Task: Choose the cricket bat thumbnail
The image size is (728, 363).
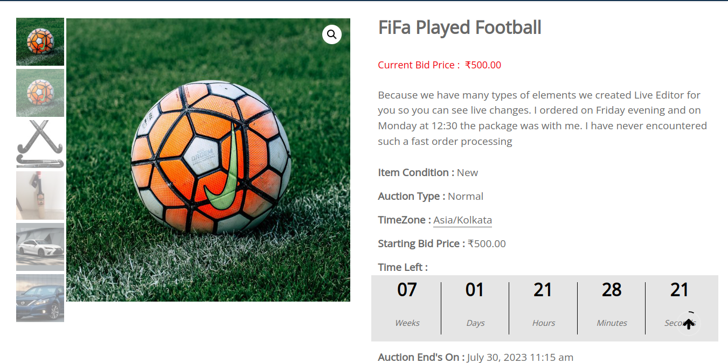Action: tap(40, 196)
